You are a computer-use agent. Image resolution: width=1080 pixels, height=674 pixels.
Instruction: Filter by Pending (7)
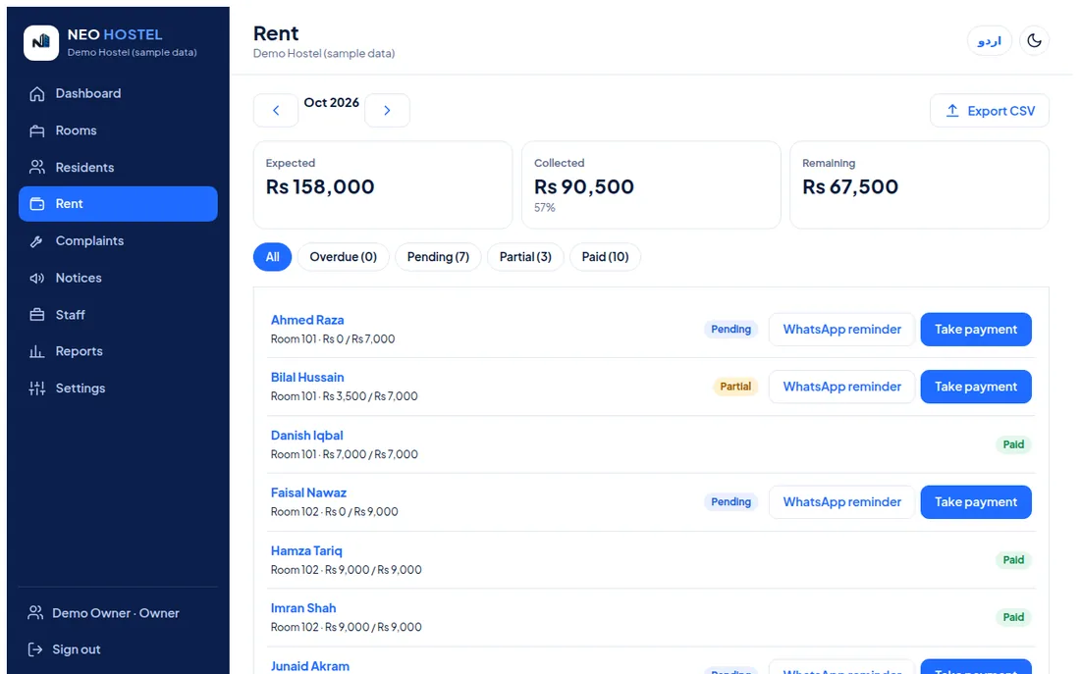pos(438,257)
